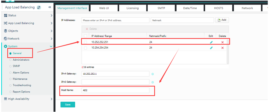This screenshot has height=112, width=269.
Task: Switch to the Management Interface tab
Action: [72, 8]
